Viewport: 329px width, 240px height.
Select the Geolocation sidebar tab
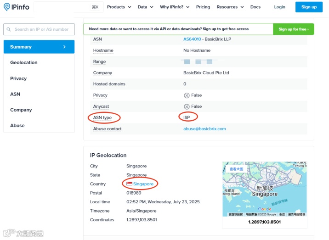[x=39, y=62]
